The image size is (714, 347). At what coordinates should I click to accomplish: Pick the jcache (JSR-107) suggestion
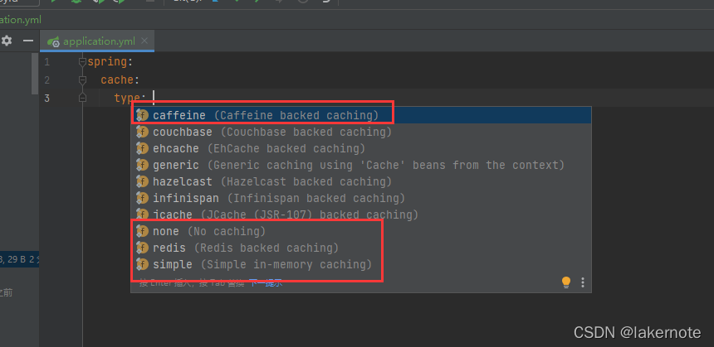click(x=361, y=214)
